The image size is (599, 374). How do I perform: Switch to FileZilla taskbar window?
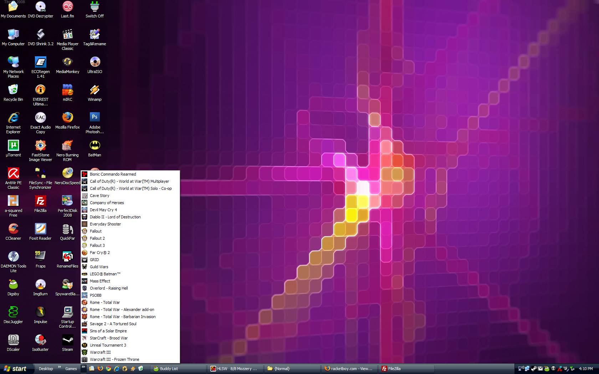coord(406,369)
